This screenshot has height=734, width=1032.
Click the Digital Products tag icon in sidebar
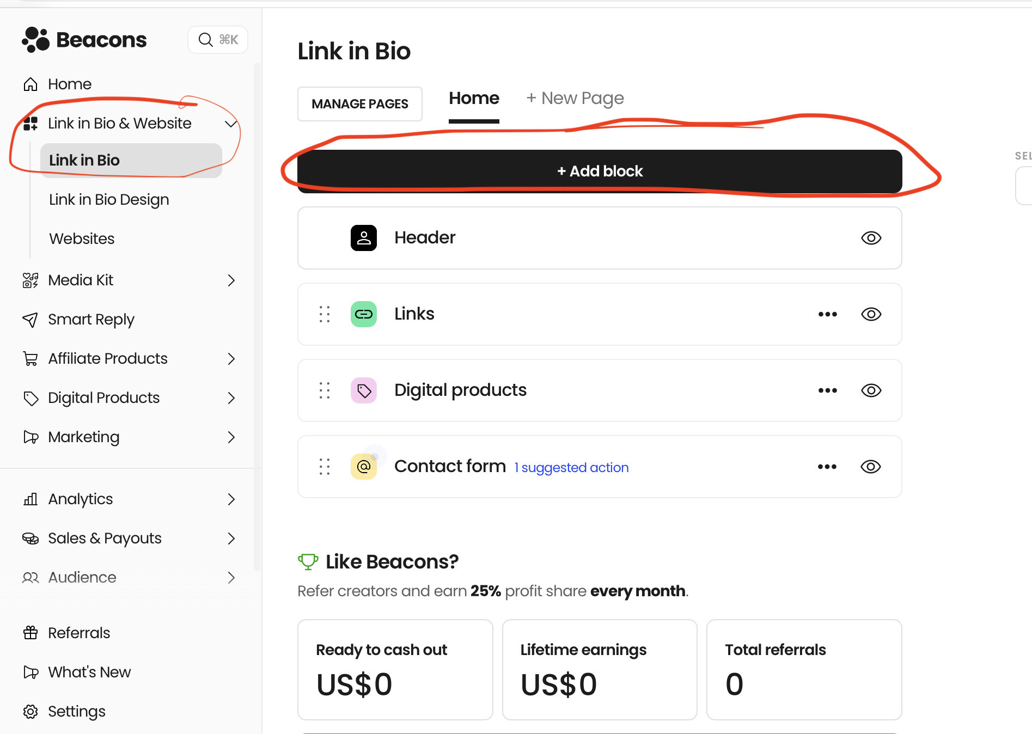coord(30,398)
